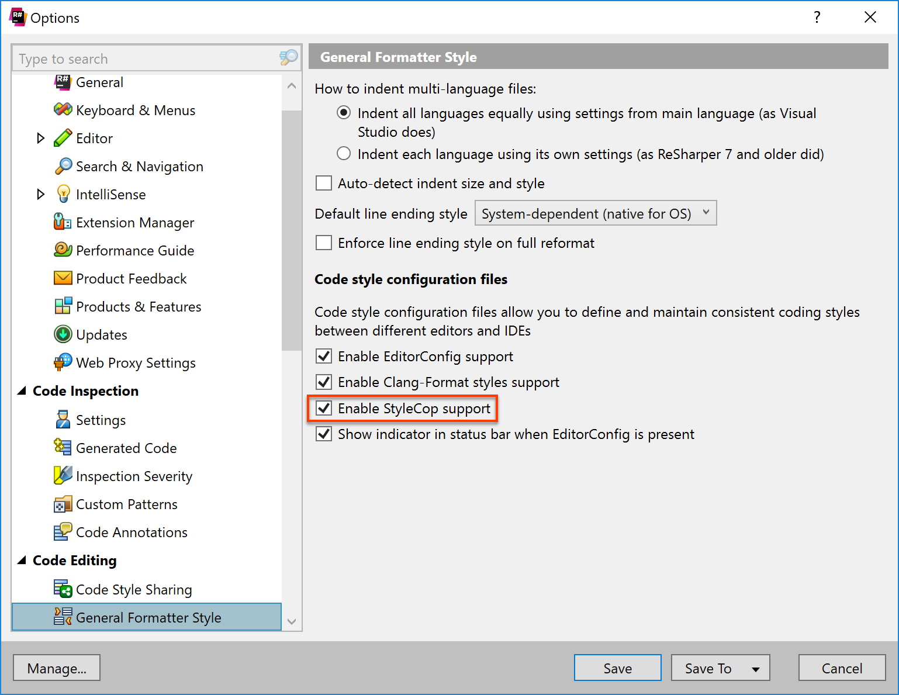Screen dimensions: 899x695
Task: Click the Manage... button
Action: coord(57,668)
